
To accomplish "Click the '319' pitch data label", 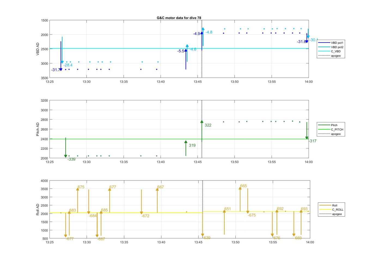I will point(192,145).
